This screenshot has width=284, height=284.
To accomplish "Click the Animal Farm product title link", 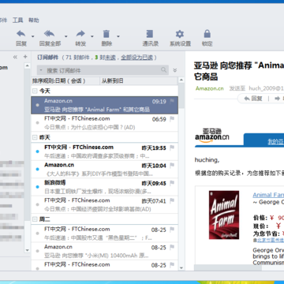I will click(268, 195).
